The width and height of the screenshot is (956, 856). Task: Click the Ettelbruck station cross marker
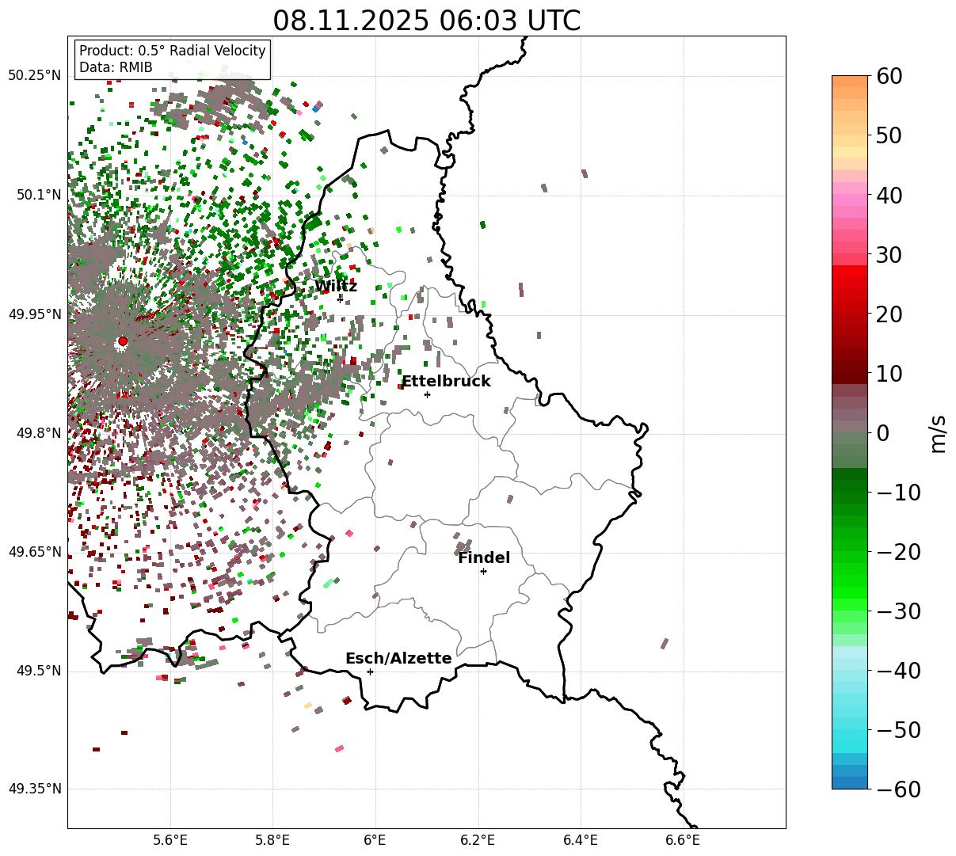427,394
